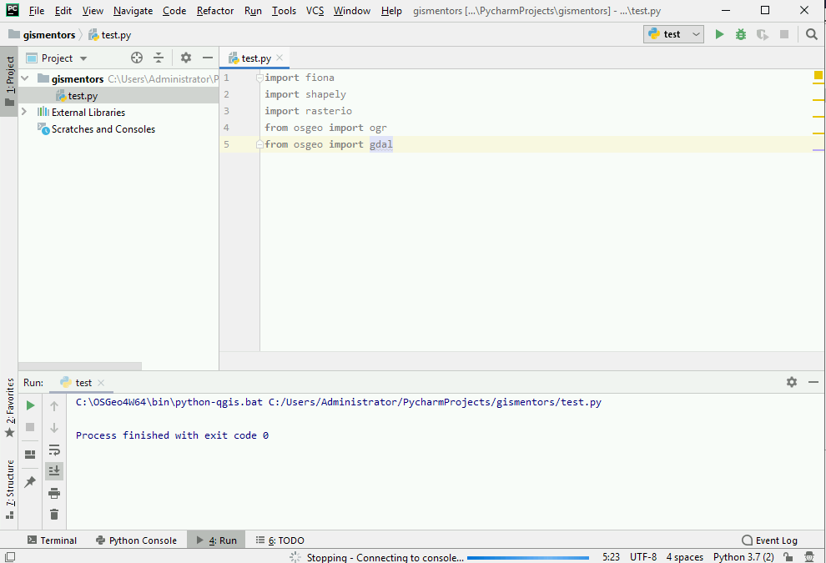
Task: Open the run configuration dropdown showing test
Action: point(672,34)
